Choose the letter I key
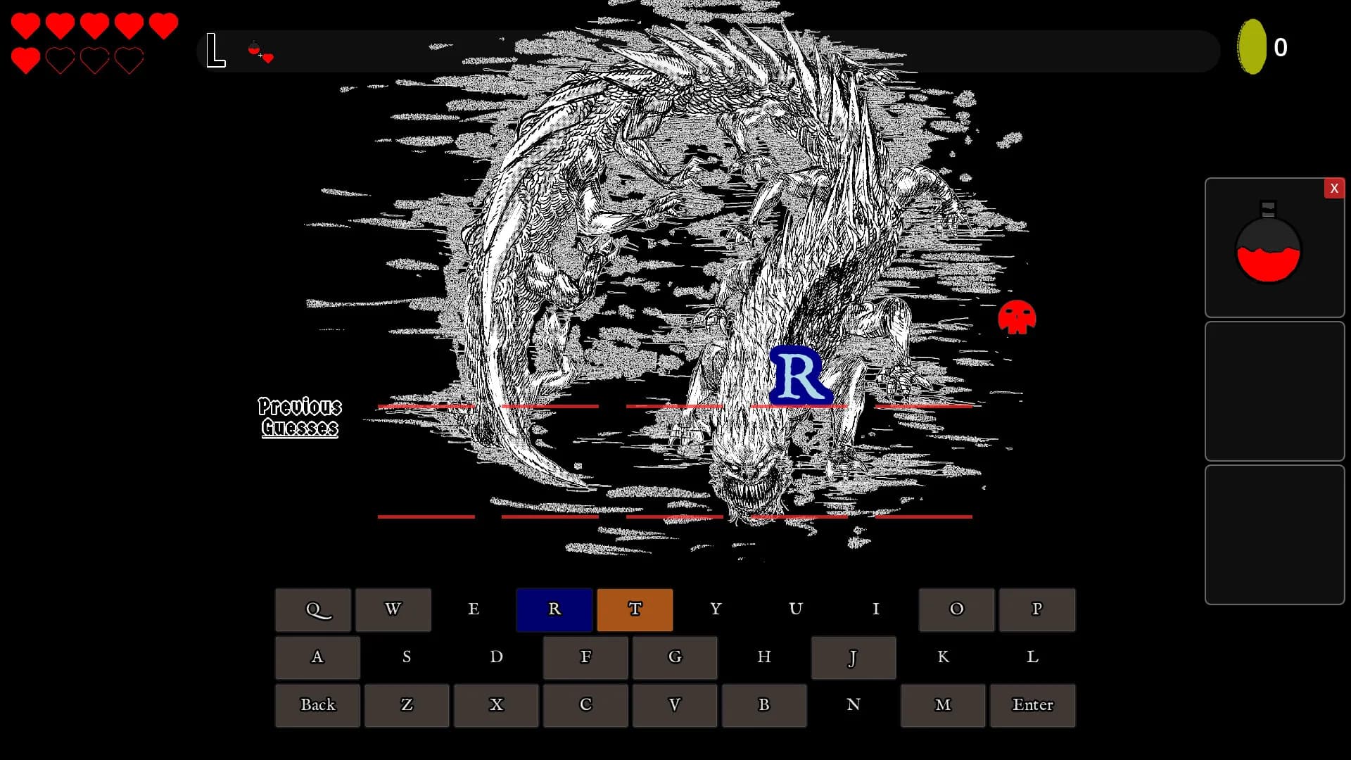The height and width of the screenshot is (760, 1351). point(876,609)
